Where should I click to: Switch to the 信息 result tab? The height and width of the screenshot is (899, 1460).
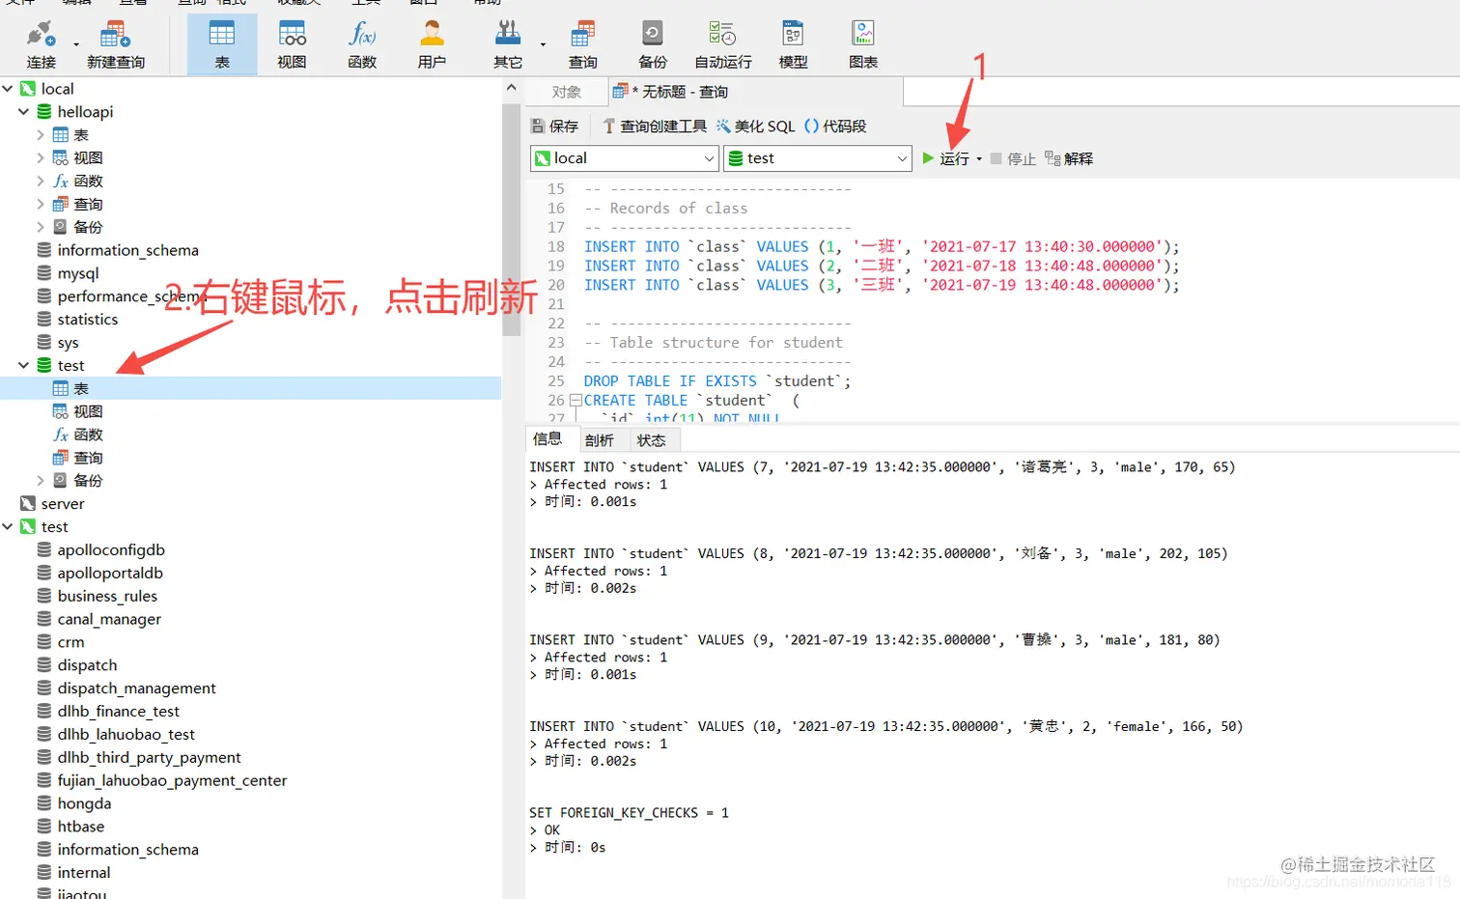(x=547, y=439)
